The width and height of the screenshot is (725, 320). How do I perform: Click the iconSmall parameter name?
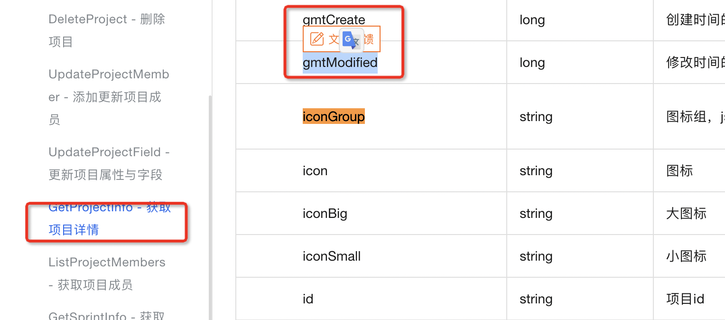[x=332, y=256]
